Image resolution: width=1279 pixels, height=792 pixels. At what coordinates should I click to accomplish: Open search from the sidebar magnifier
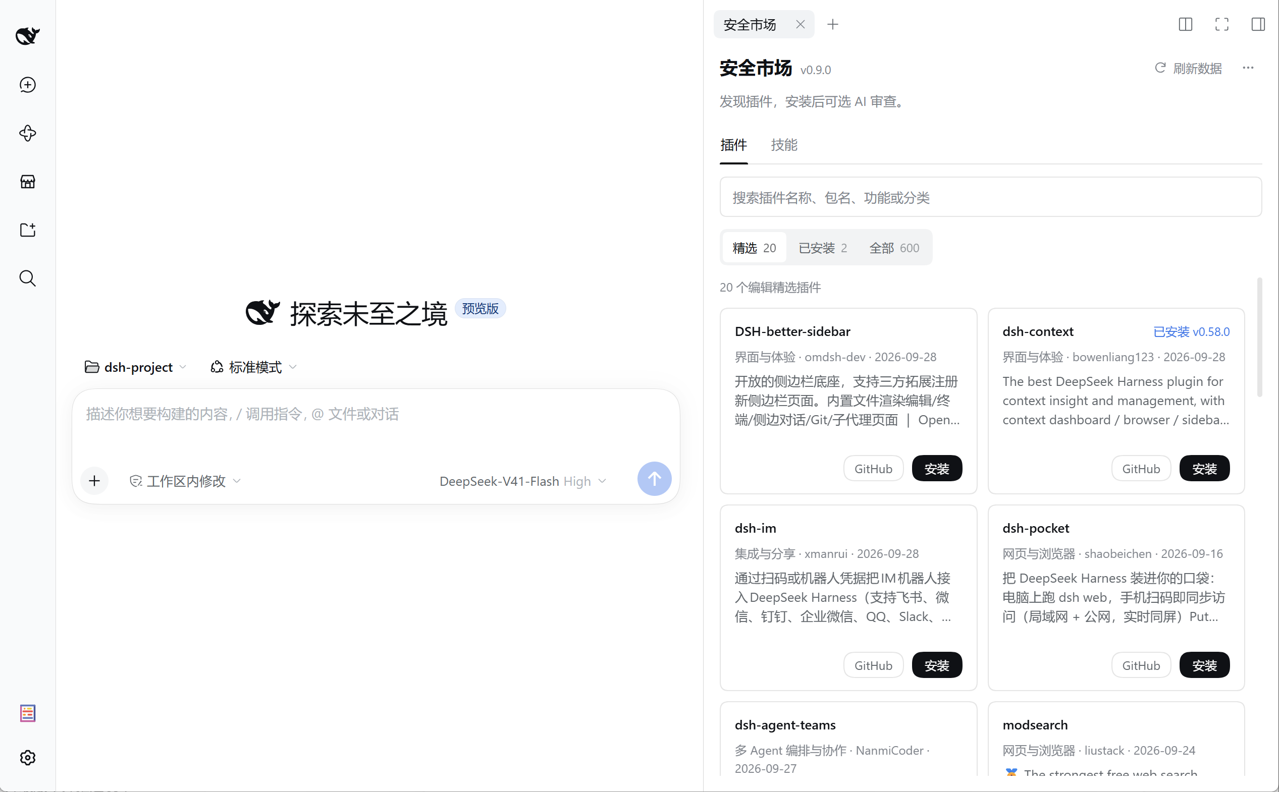27,278
